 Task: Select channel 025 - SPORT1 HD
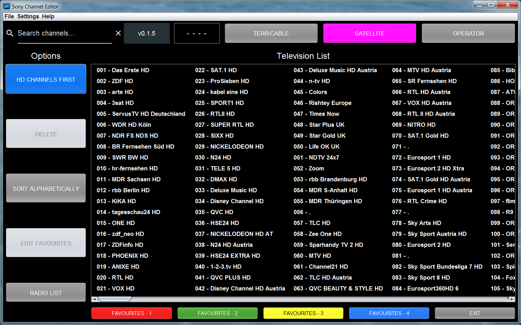[220, 103]
